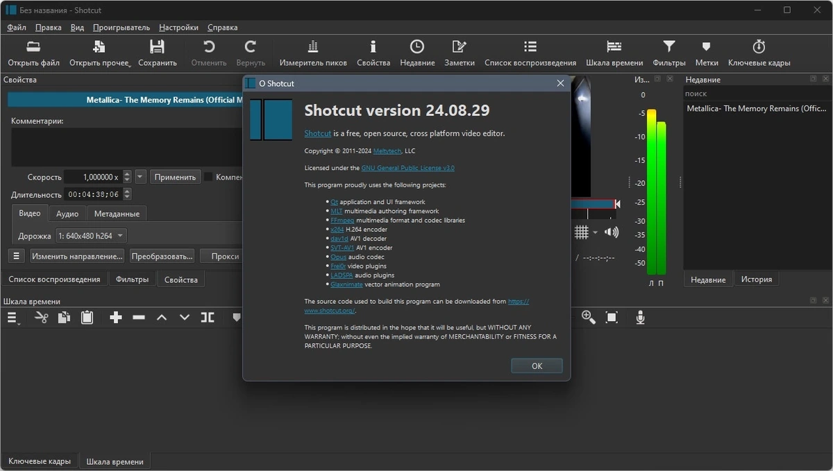
Task: Click the zoom timeline to fit icon
Action: pyautogui.click(x=612, y=317)
